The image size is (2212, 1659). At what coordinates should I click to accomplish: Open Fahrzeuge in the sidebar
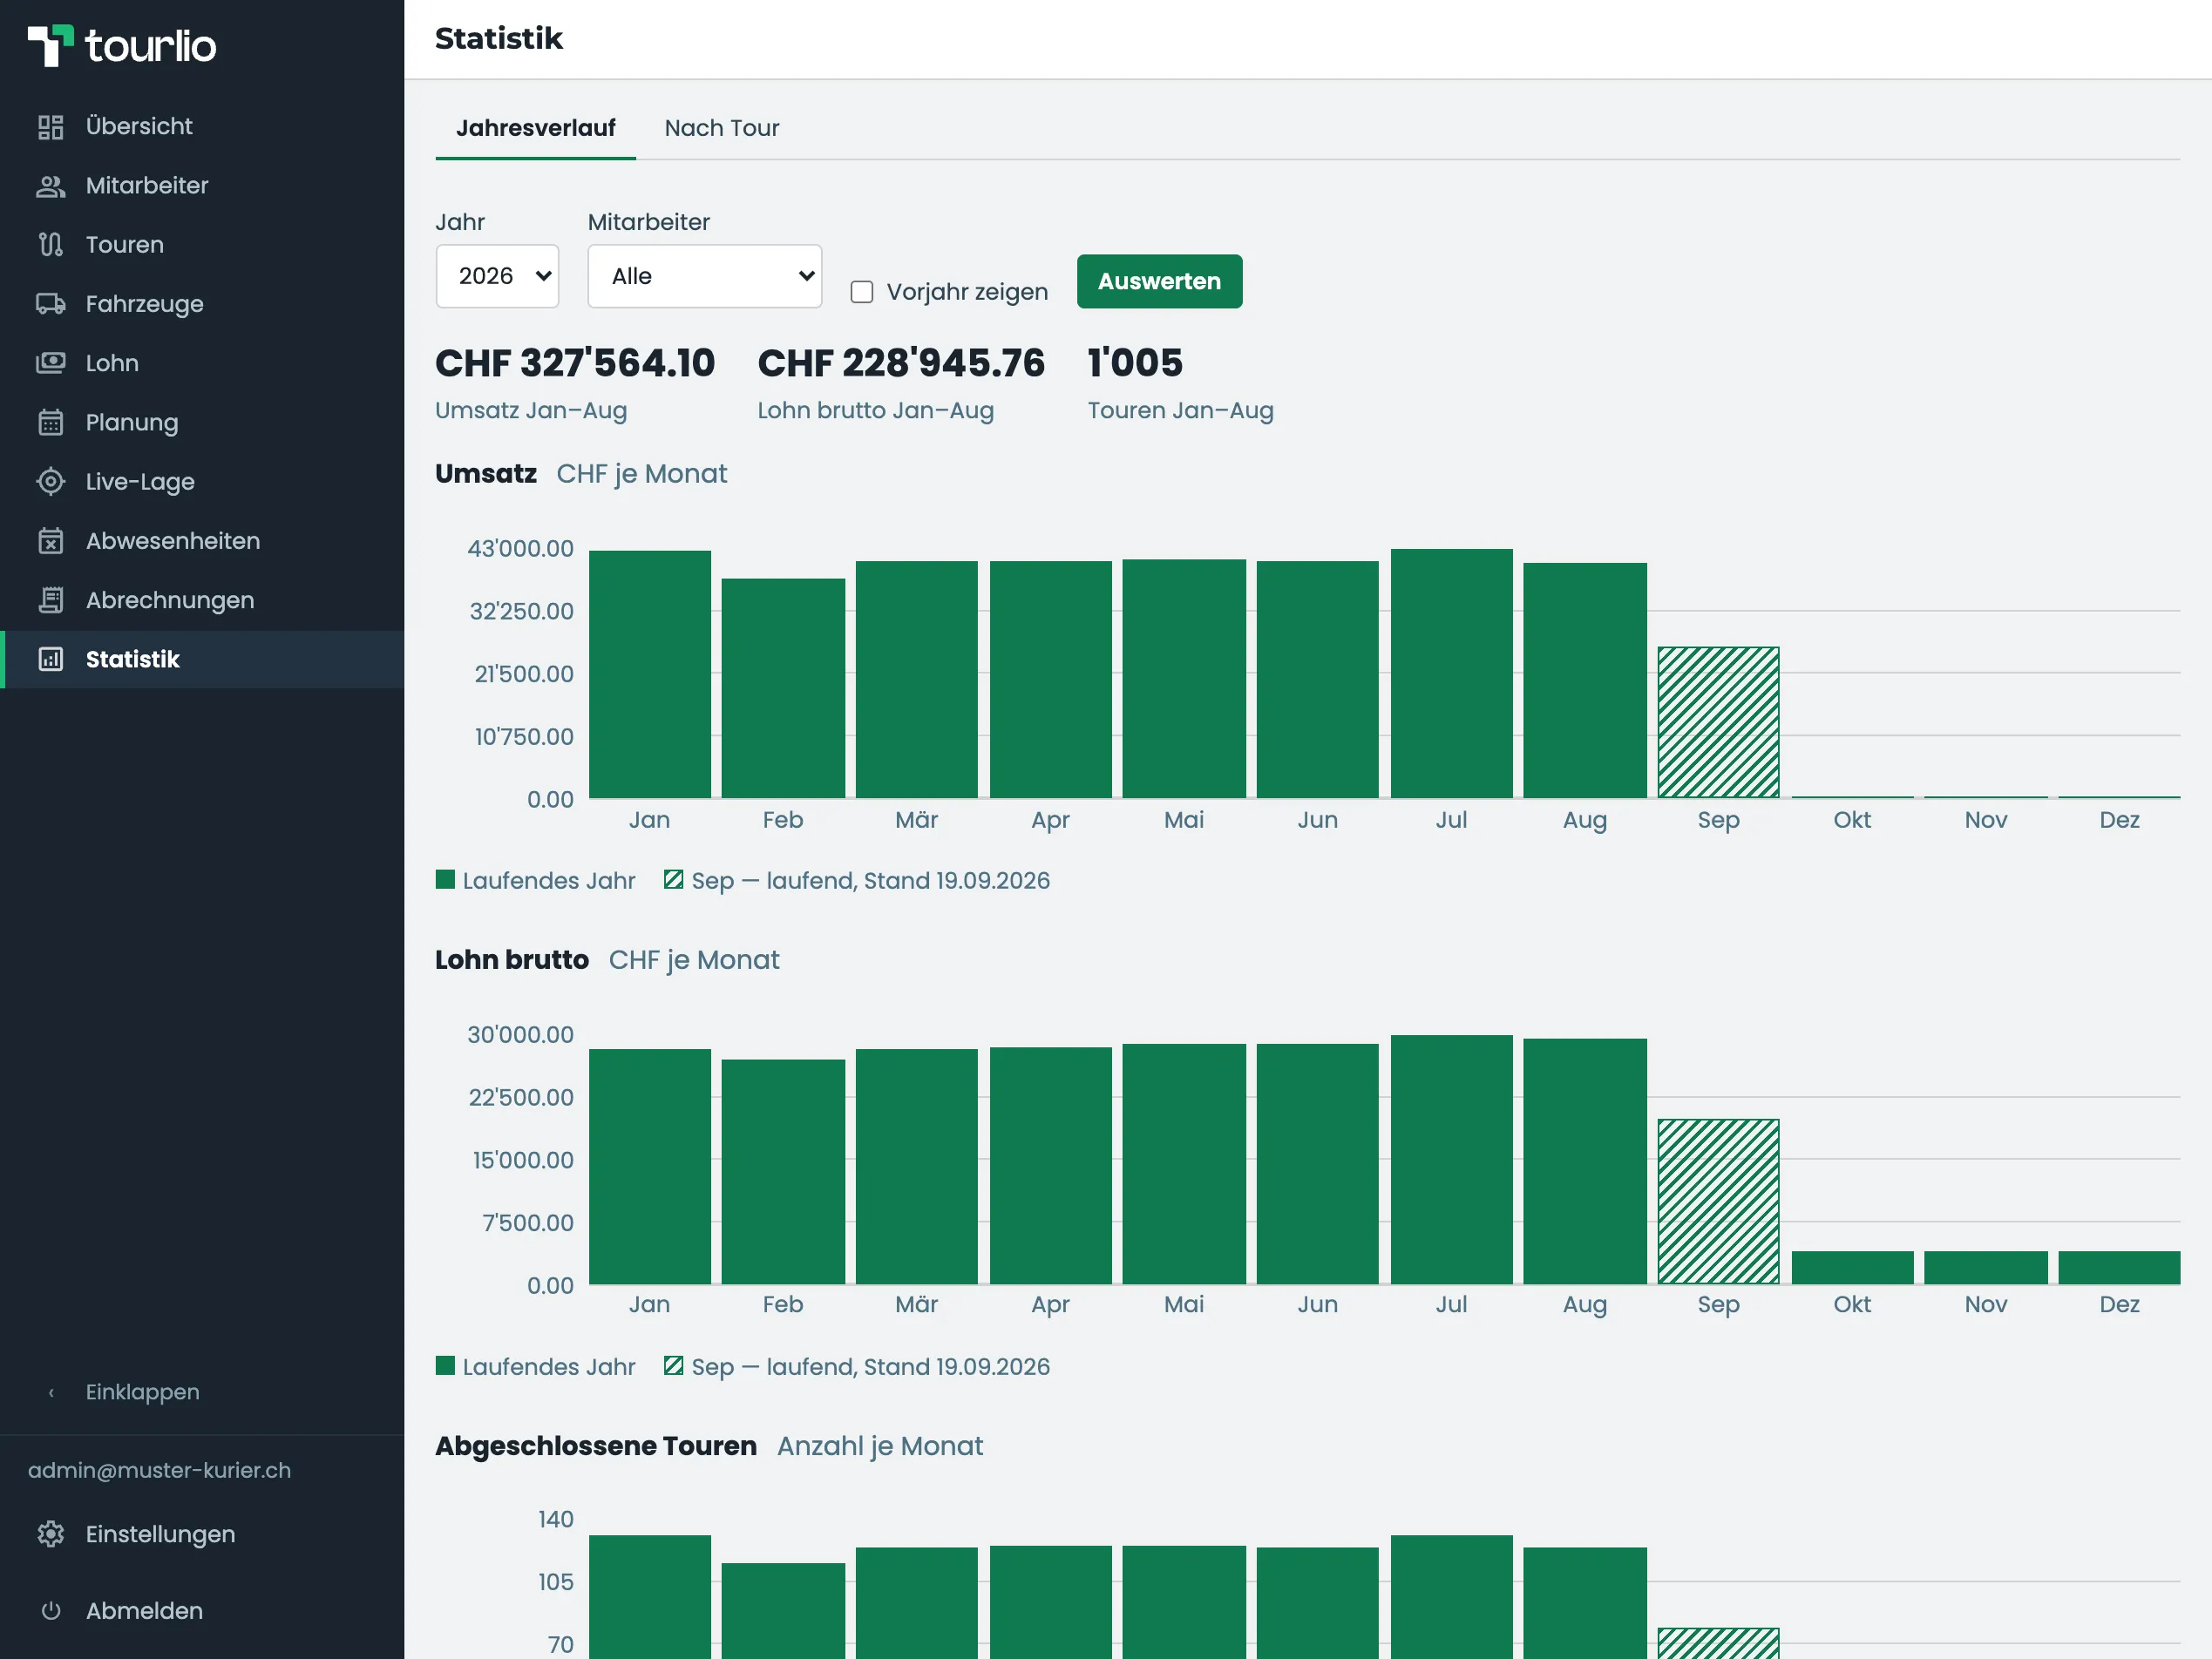click(202, 304)
